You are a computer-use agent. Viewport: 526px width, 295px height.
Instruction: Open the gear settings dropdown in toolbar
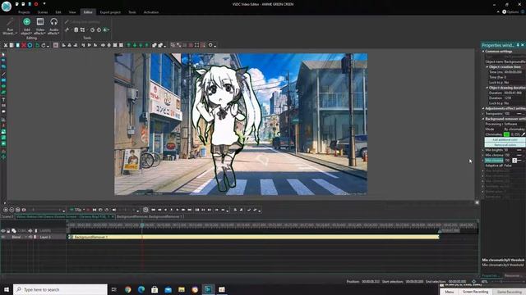pyautogui.click(x=211, y=45)
